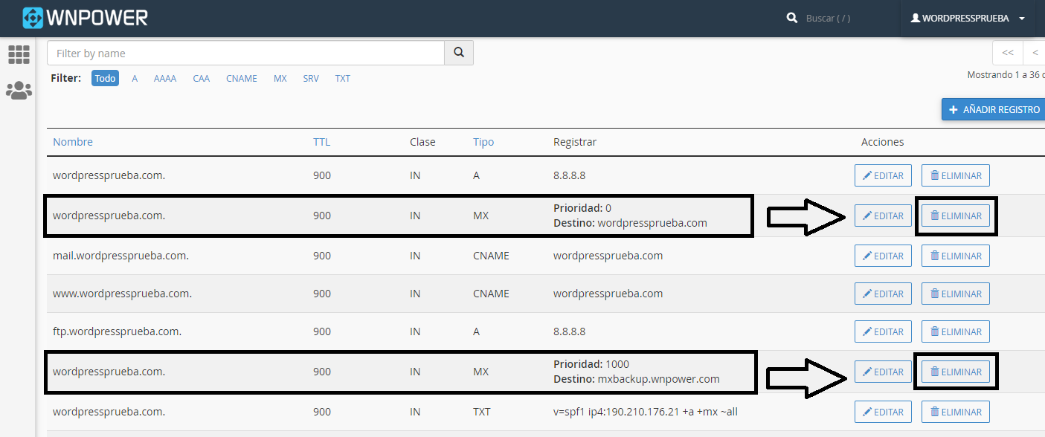Filter records by MX type

coord(280,78)
